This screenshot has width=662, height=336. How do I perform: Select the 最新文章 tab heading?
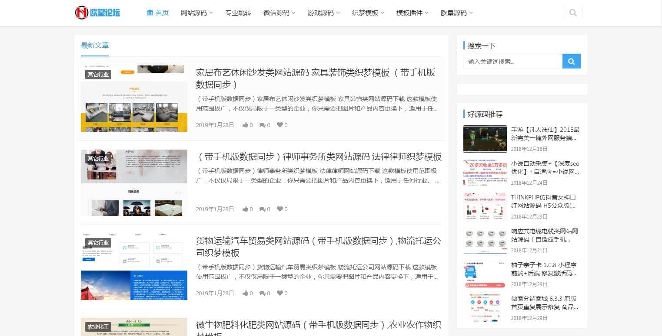click(95, 46)
